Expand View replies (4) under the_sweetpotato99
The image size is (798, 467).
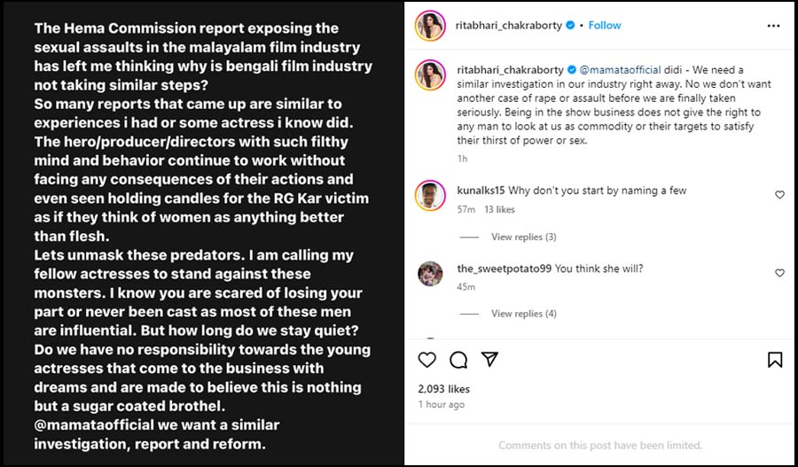click(x=523, y=314)
